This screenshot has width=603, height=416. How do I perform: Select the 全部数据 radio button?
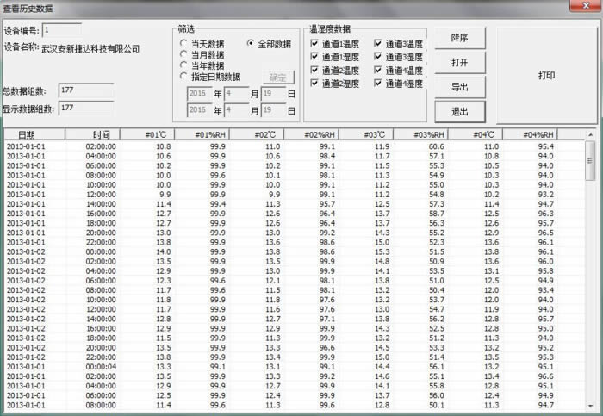(x=252, y=44)
